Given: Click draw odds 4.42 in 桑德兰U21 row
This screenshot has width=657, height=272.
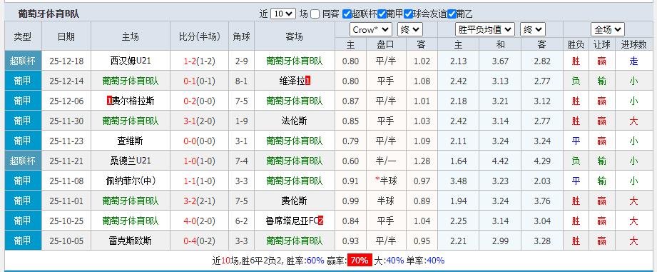Looking at the screenshot, I should coord(500,161).
